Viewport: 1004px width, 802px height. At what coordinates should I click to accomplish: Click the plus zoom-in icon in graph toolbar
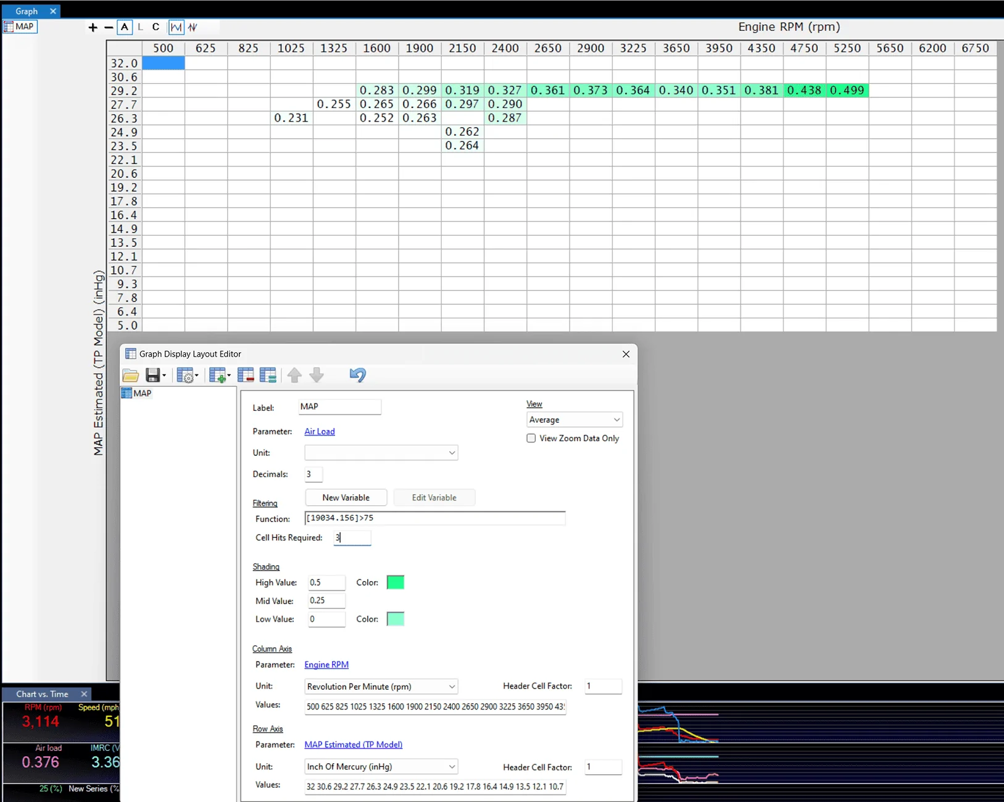click(x=93, y=27)
